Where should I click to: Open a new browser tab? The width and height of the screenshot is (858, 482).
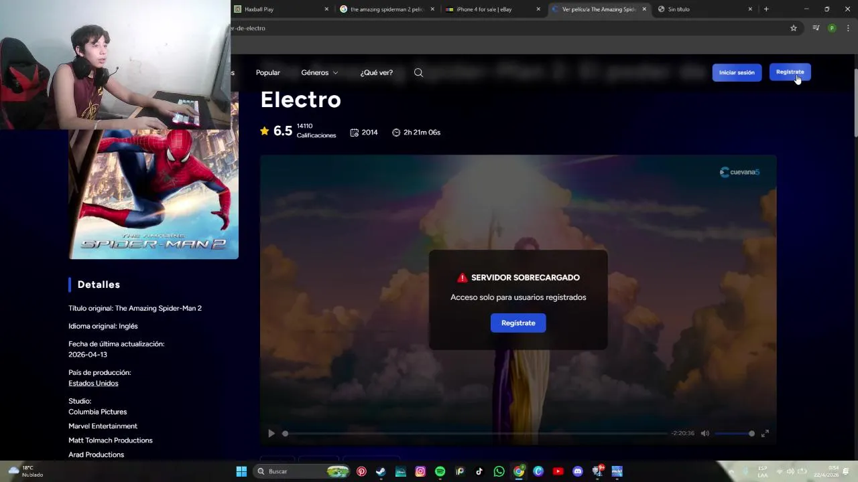tap(766, 9)
